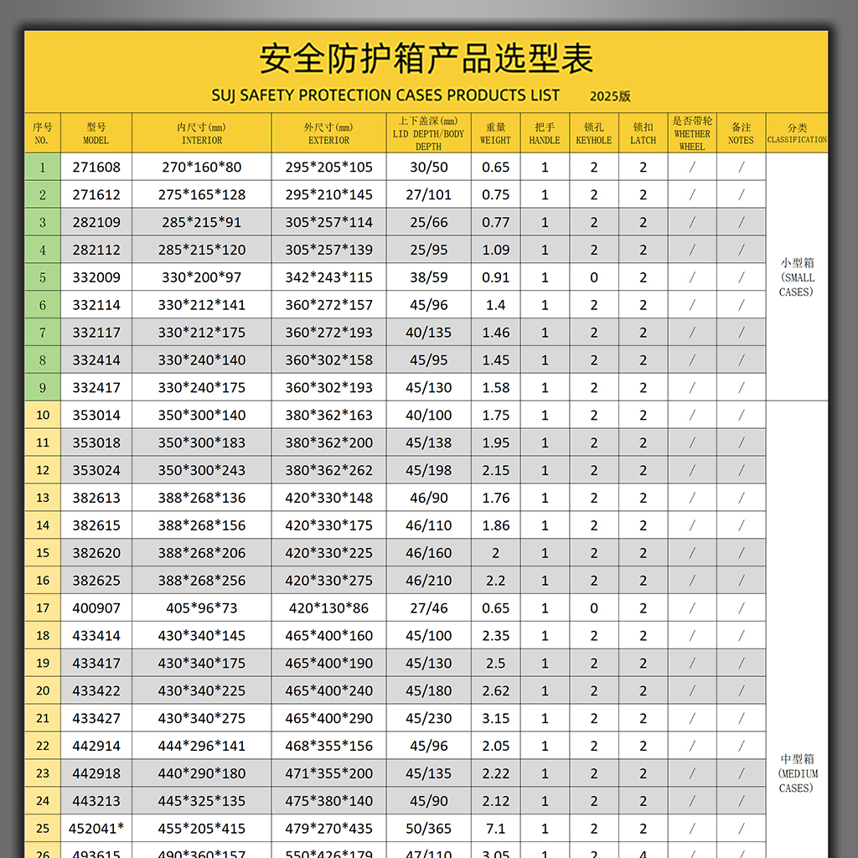Click model number 332114
Viewport: 858px width, 858px height.
click(96, 305)
